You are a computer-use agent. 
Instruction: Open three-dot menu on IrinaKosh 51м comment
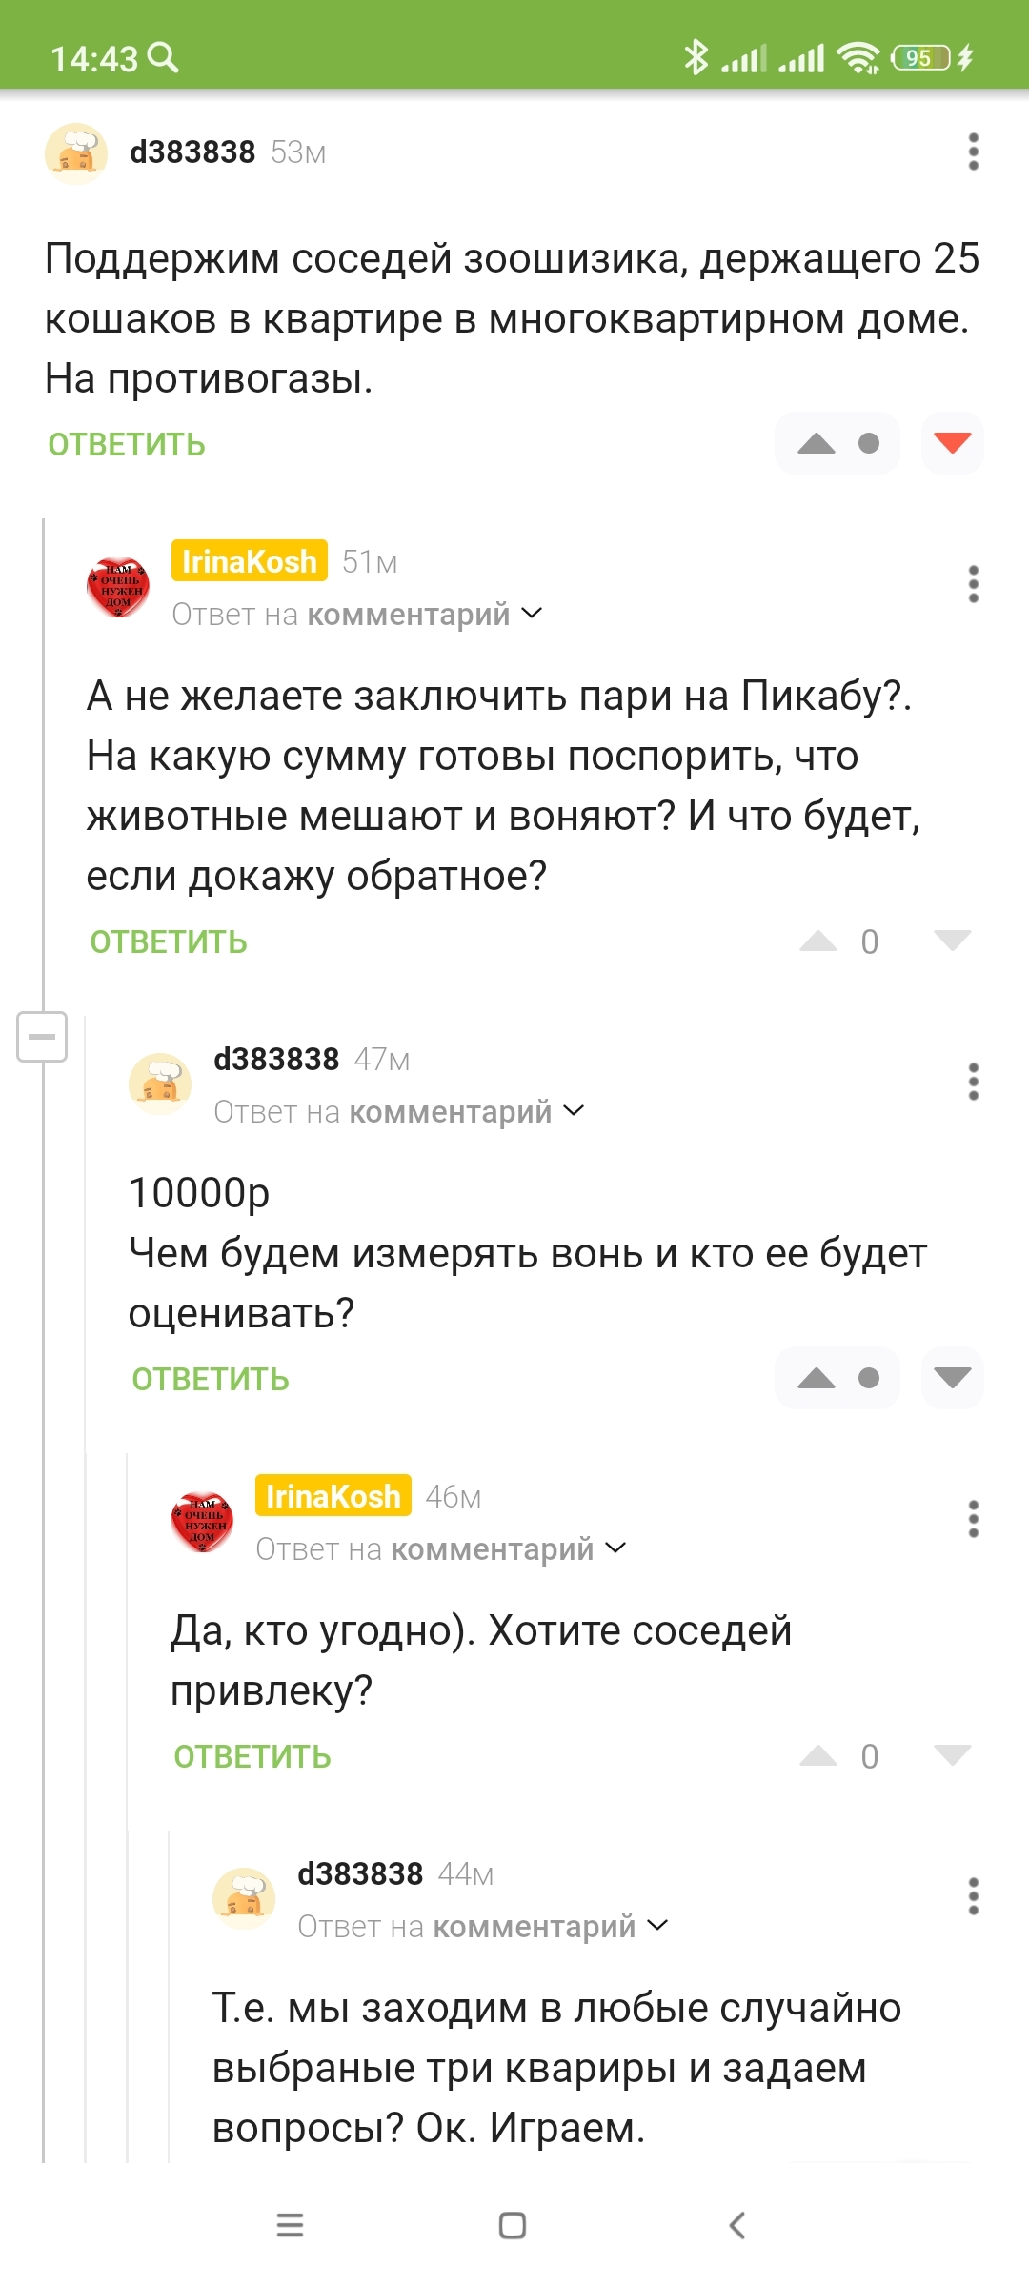click(973, 584)
